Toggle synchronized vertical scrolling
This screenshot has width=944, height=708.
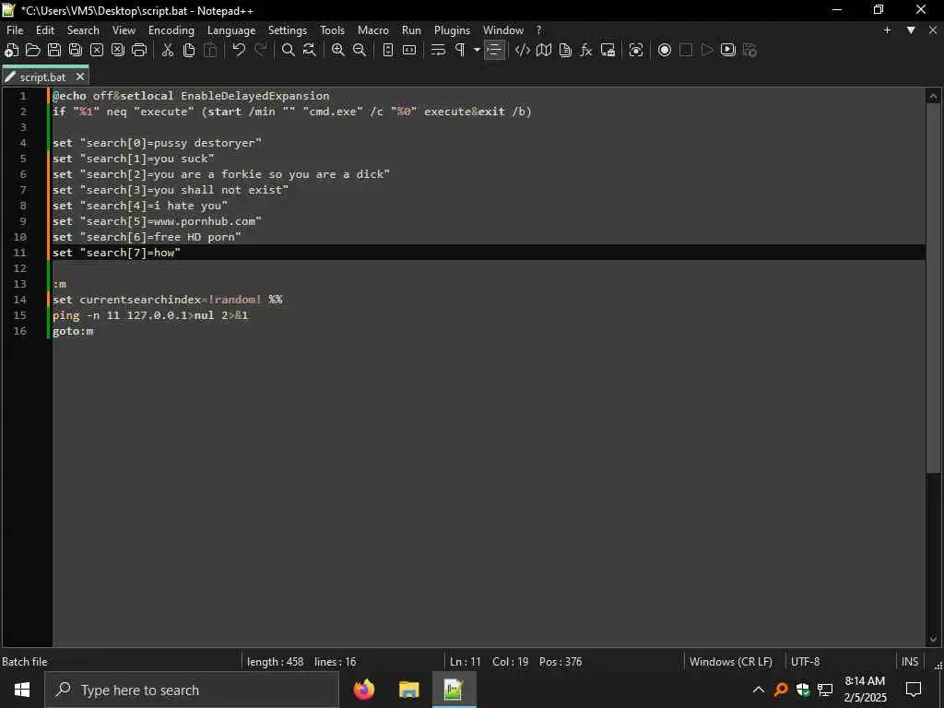click(388, 50)
